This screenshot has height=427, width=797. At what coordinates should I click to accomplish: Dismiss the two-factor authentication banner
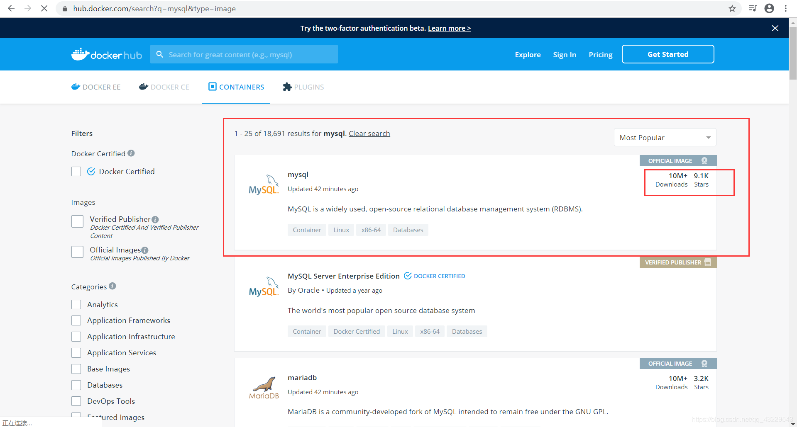(775, 28)
